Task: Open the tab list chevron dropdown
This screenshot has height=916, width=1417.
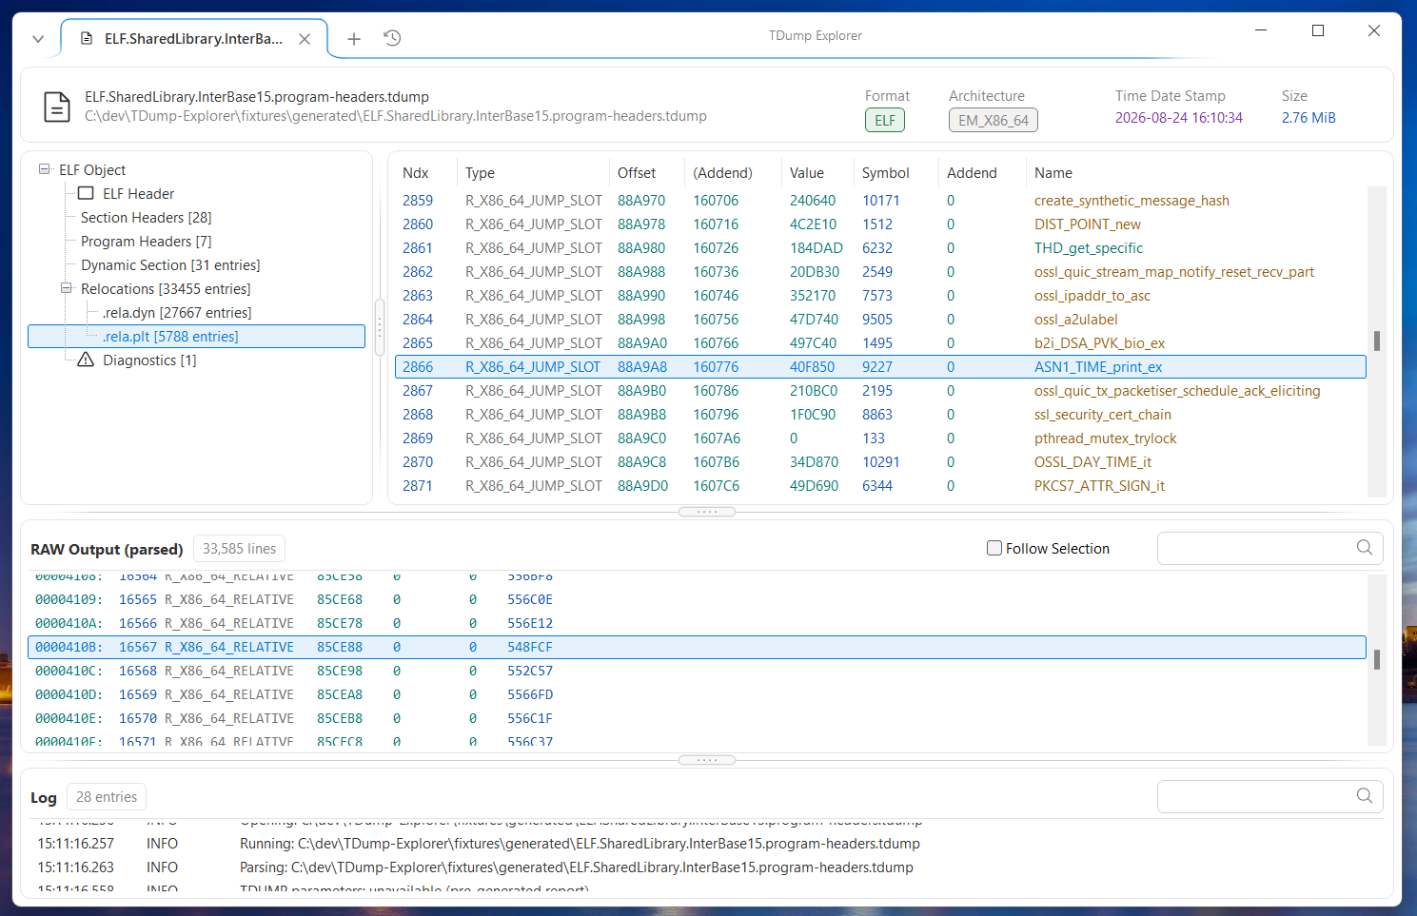Action: [x=38, y=39]
